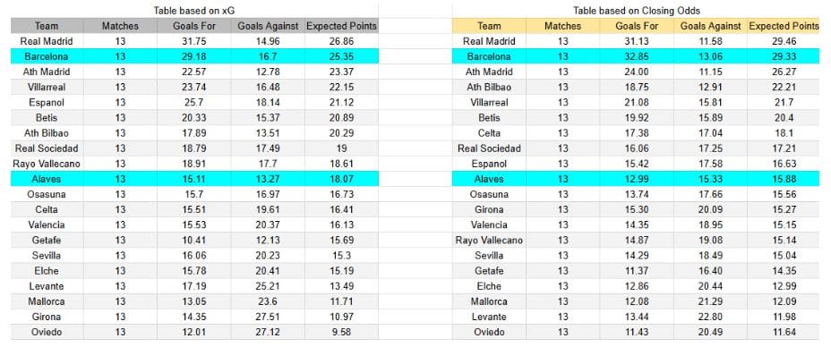Select the Oviedo cell in xG table
This screenshot has height=347, width=831.
(x=47, y=332)
